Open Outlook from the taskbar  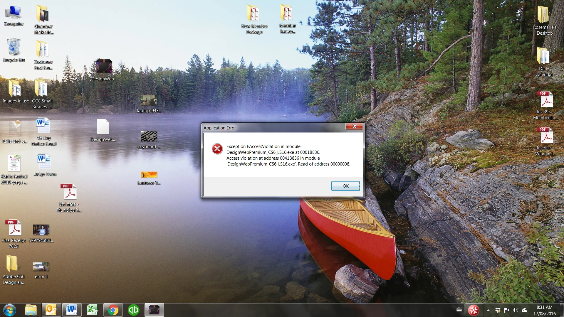coord(51,310)
